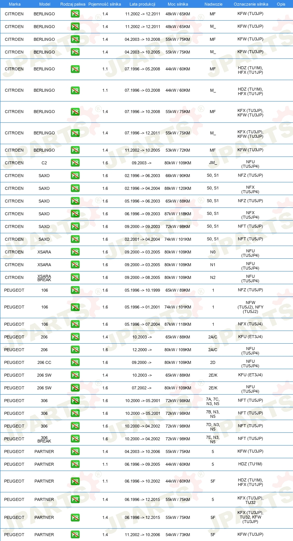Click the 2D body code cell
293x541 pixels.
(213, 362)
